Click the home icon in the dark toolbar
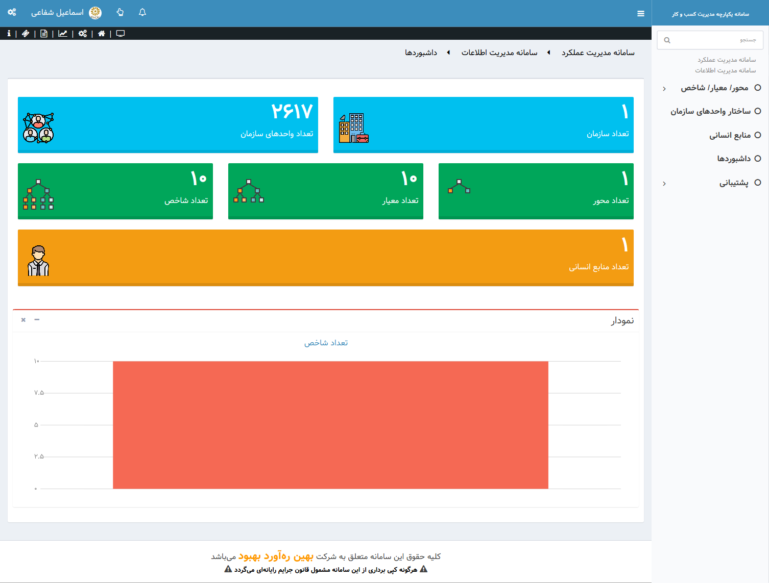 point(102,34)
